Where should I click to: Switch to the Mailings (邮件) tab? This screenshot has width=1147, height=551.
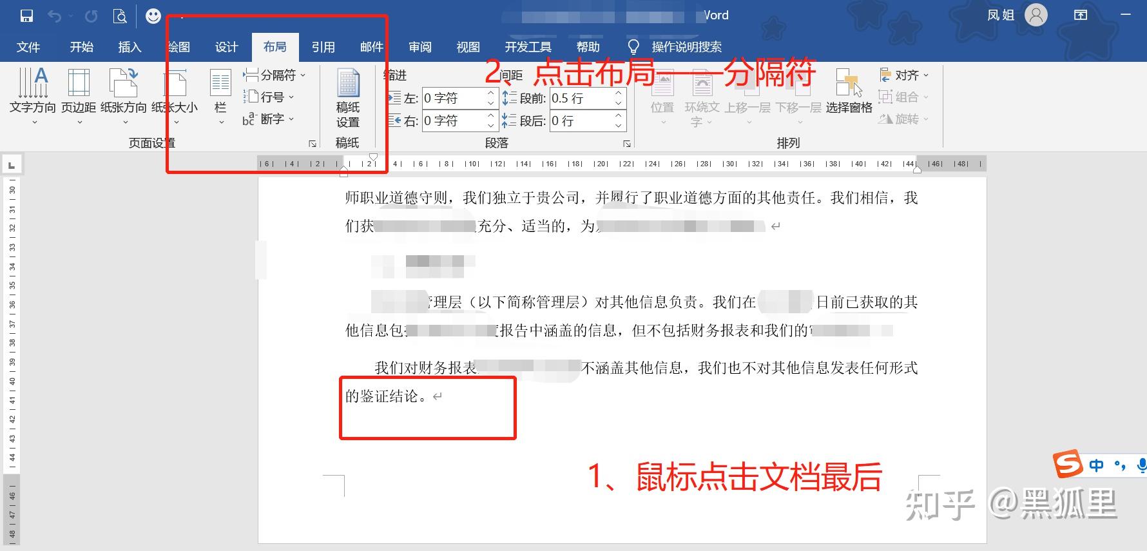(x=372, y=46)
